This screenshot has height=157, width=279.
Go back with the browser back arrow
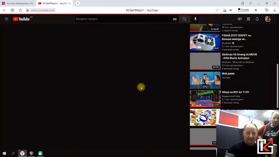tap(4, 10)
